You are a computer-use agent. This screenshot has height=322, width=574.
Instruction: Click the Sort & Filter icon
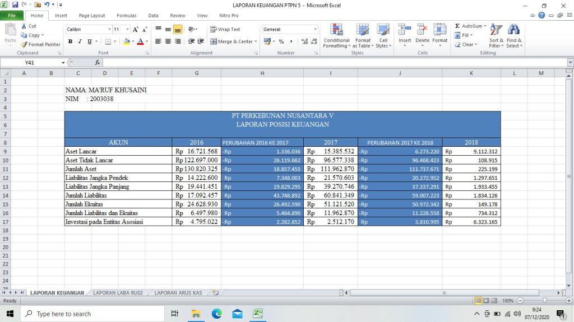(x=496, y=30)
